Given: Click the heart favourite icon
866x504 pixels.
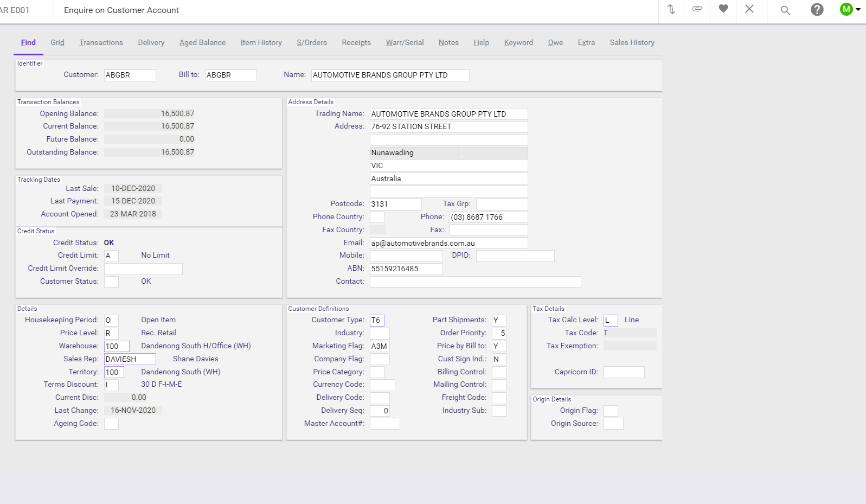Looking at the screenshot, I should tap(723, 9).
